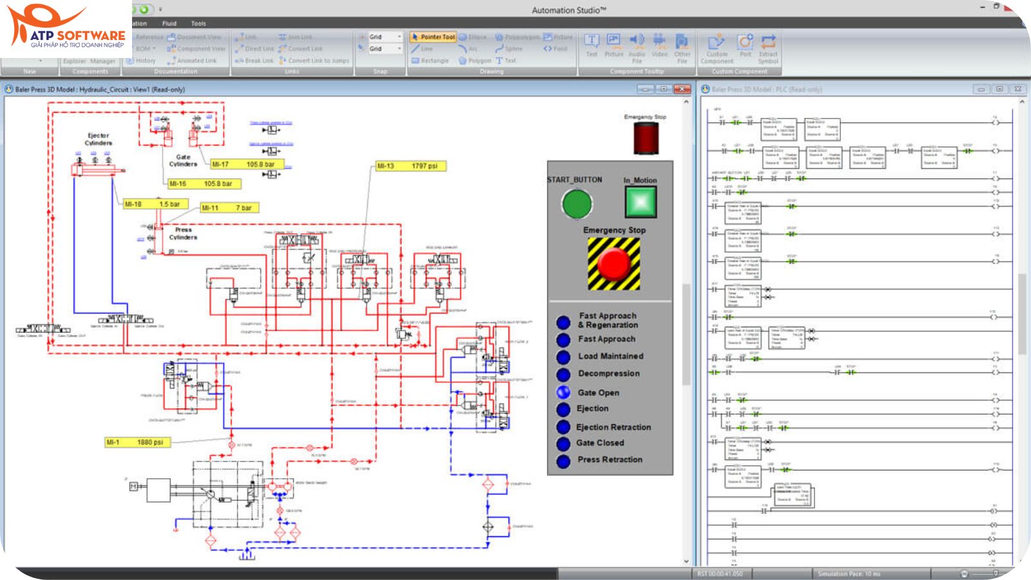Enable the grid snap toggle
The height and width of the screenshot is (580, 1031).
[363, 37]
